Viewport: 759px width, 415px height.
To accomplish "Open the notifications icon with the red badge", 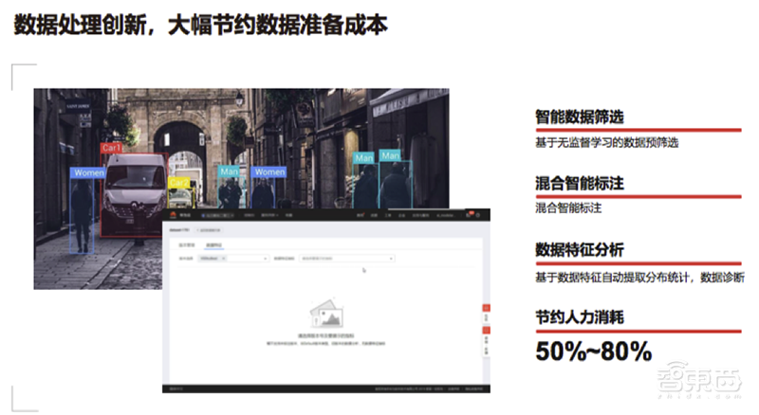I will 469,215.
